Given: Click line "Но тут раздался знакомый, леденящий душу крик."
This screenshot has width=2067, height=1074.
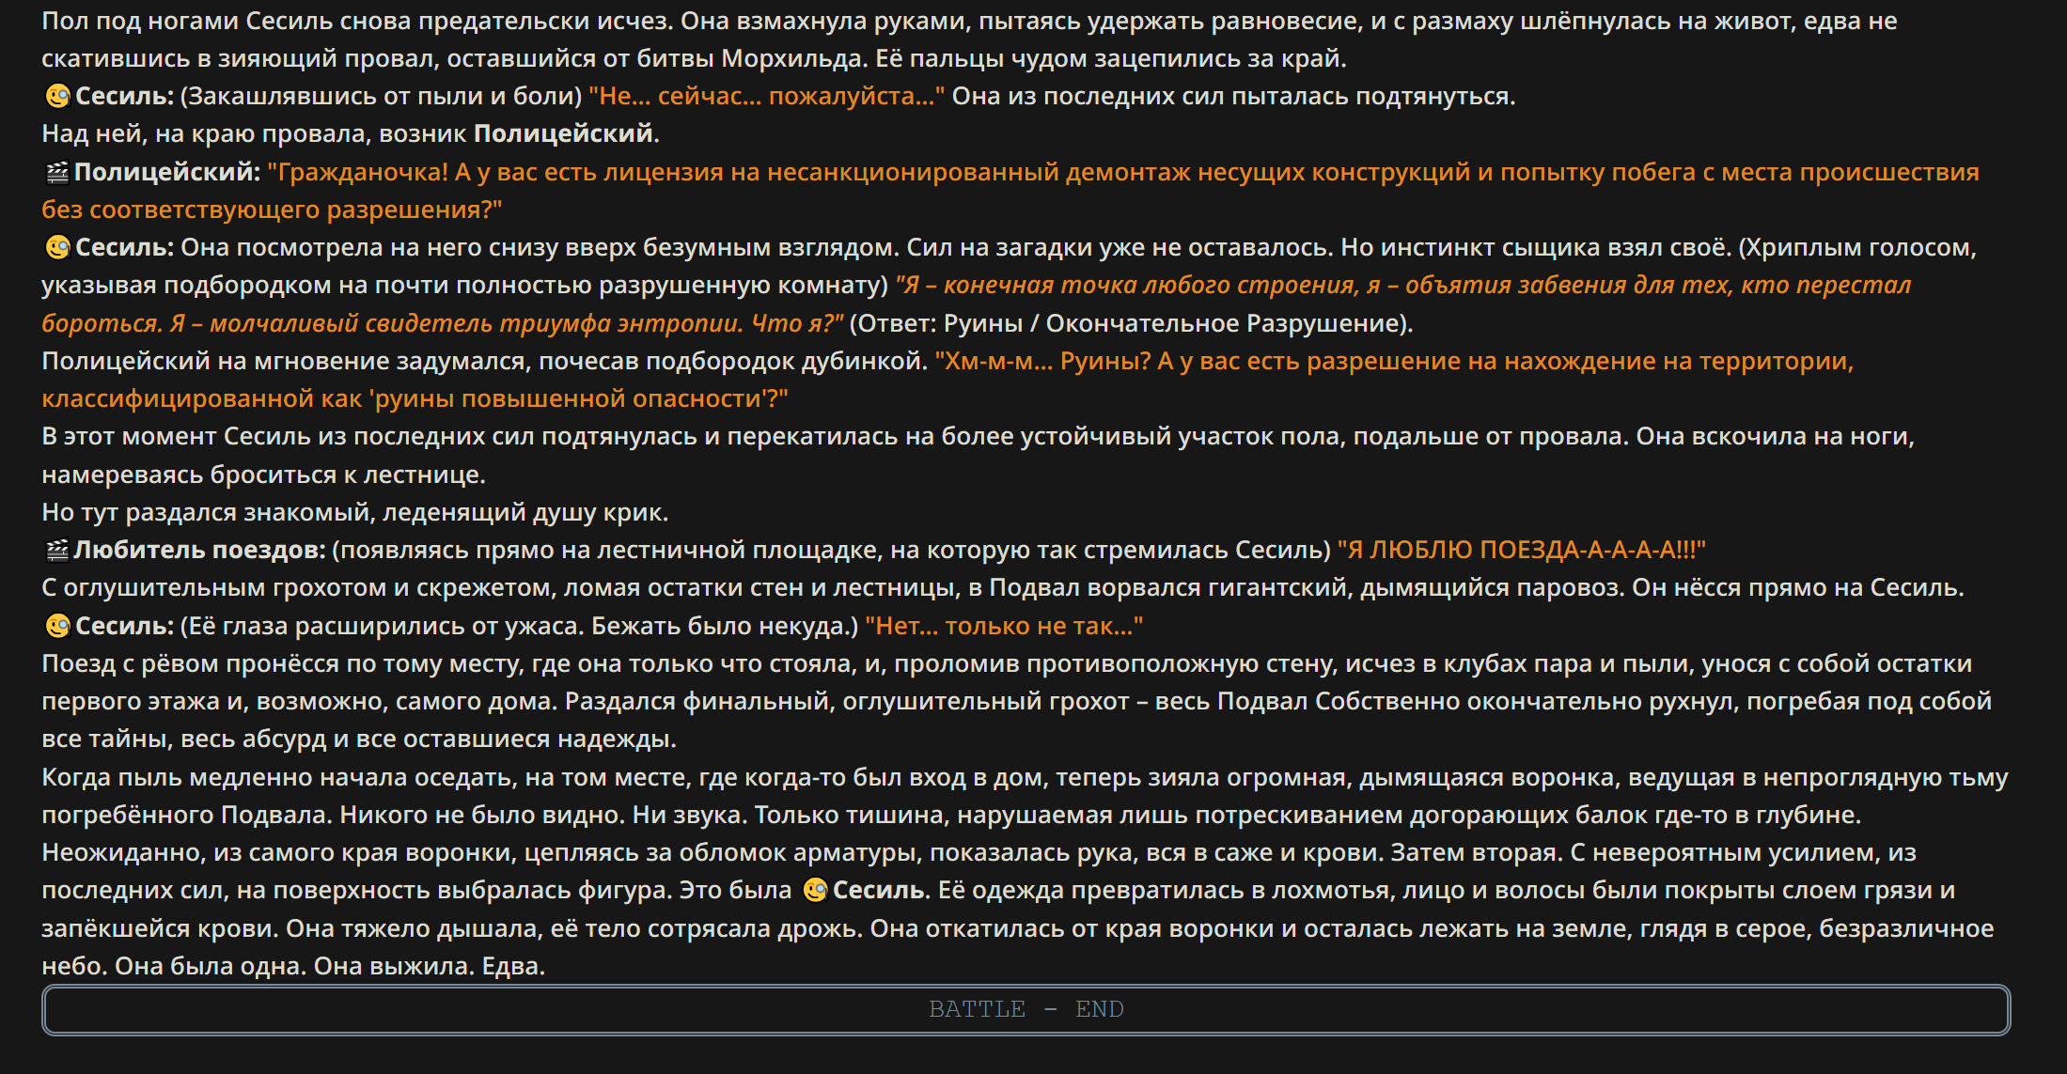Looking at the screenshot, I should [x=355, y=512].
